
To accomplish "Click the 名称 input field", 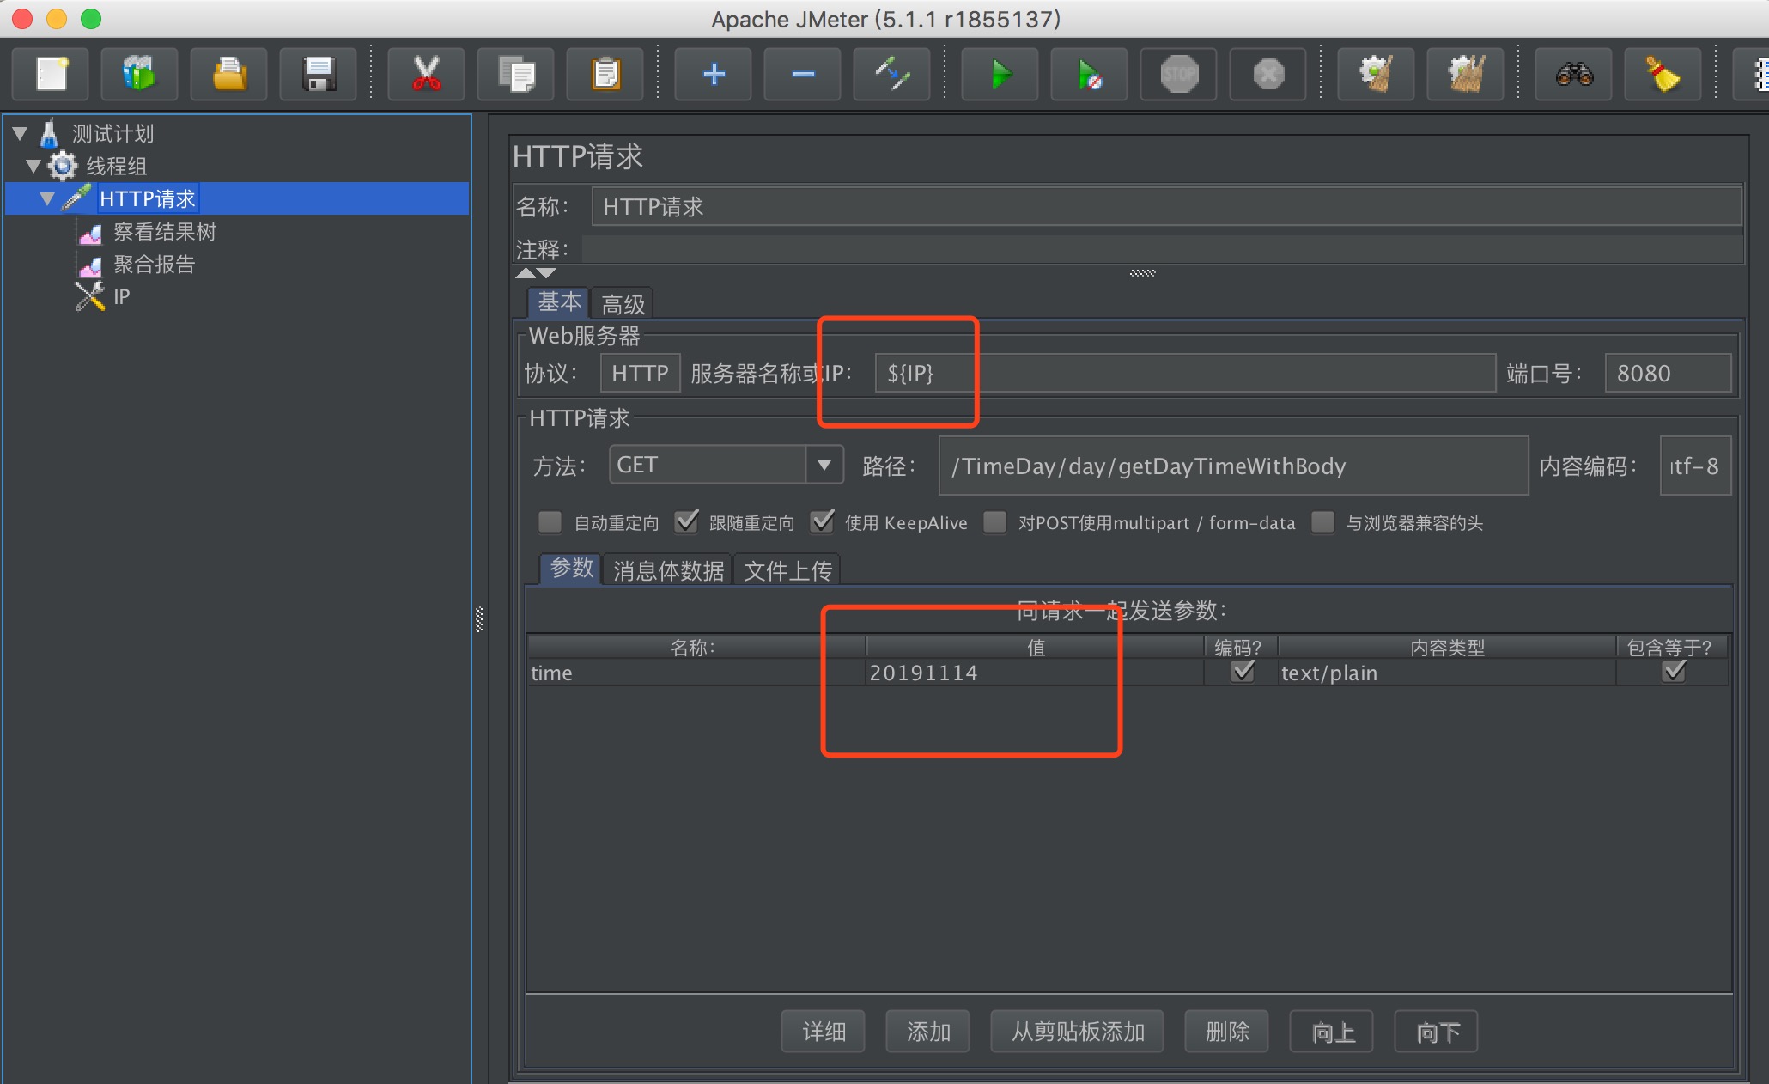I will point(1166,207).
